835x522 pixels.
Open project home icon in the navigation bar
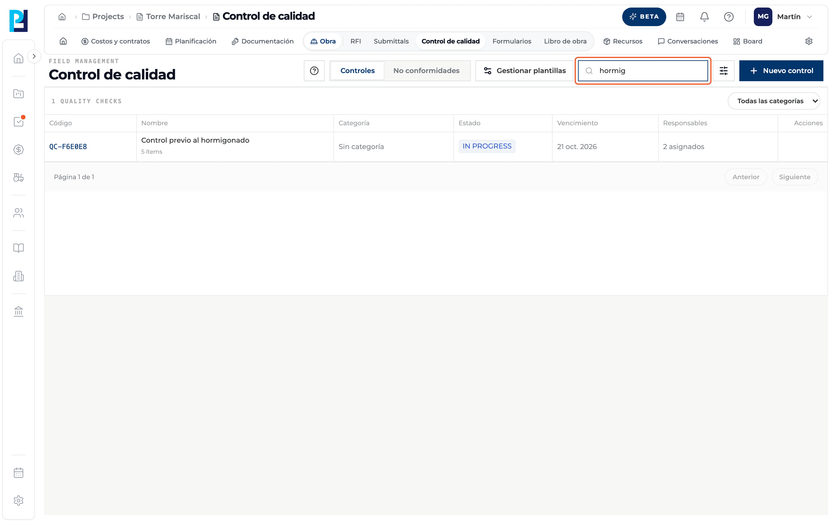(63, 41)
